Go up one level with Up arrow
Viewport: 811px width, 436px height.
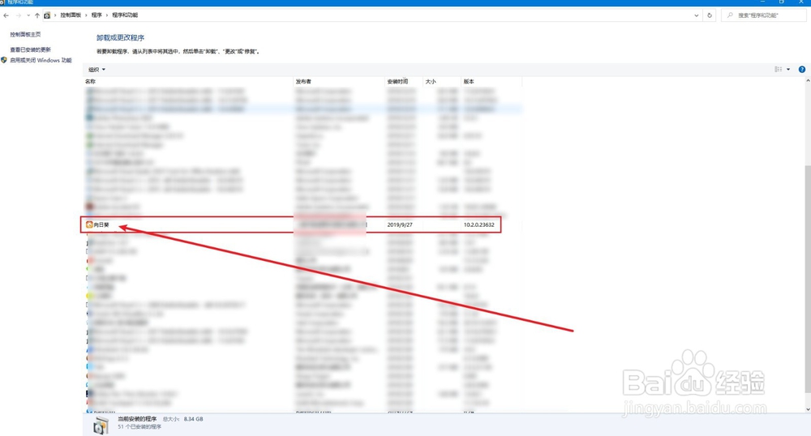(x=37, y=15)
